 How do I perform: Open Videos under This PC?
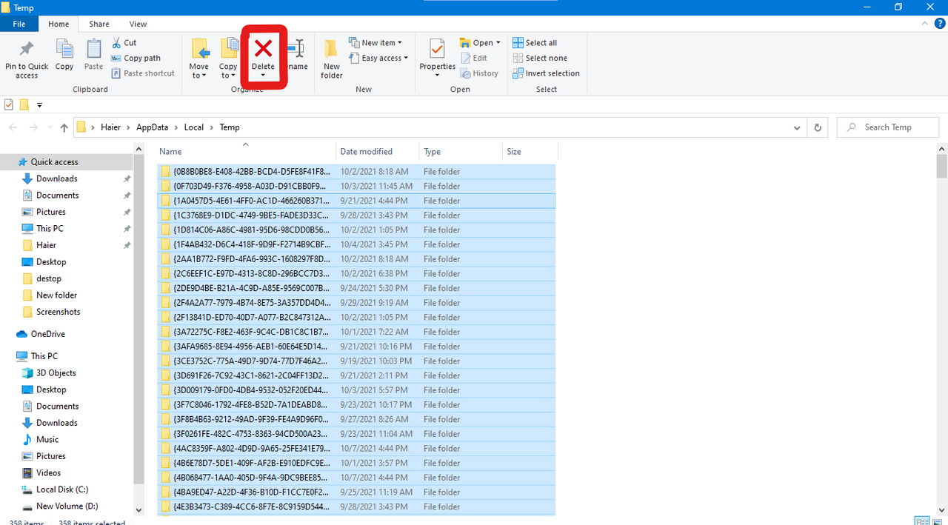[48, 472]
